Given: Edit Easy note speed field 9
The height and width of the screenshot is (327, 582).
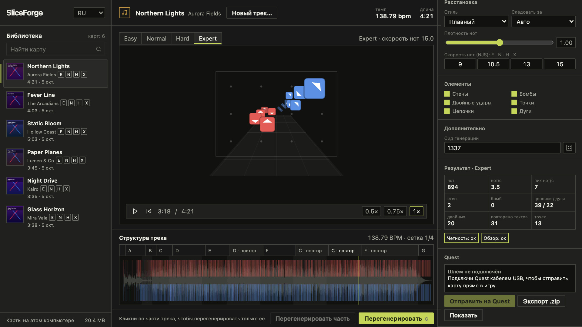Looking at the screenshot, I should click(460, 64).
